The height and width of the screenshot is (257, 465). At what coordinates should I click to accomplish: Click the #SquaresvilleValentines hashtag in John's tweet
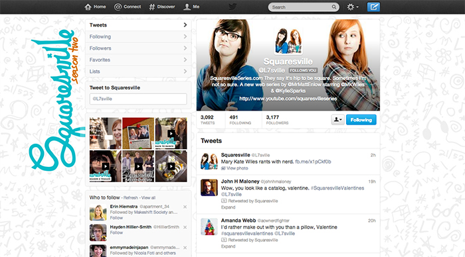pyautogui.click(x=337, y=188)
